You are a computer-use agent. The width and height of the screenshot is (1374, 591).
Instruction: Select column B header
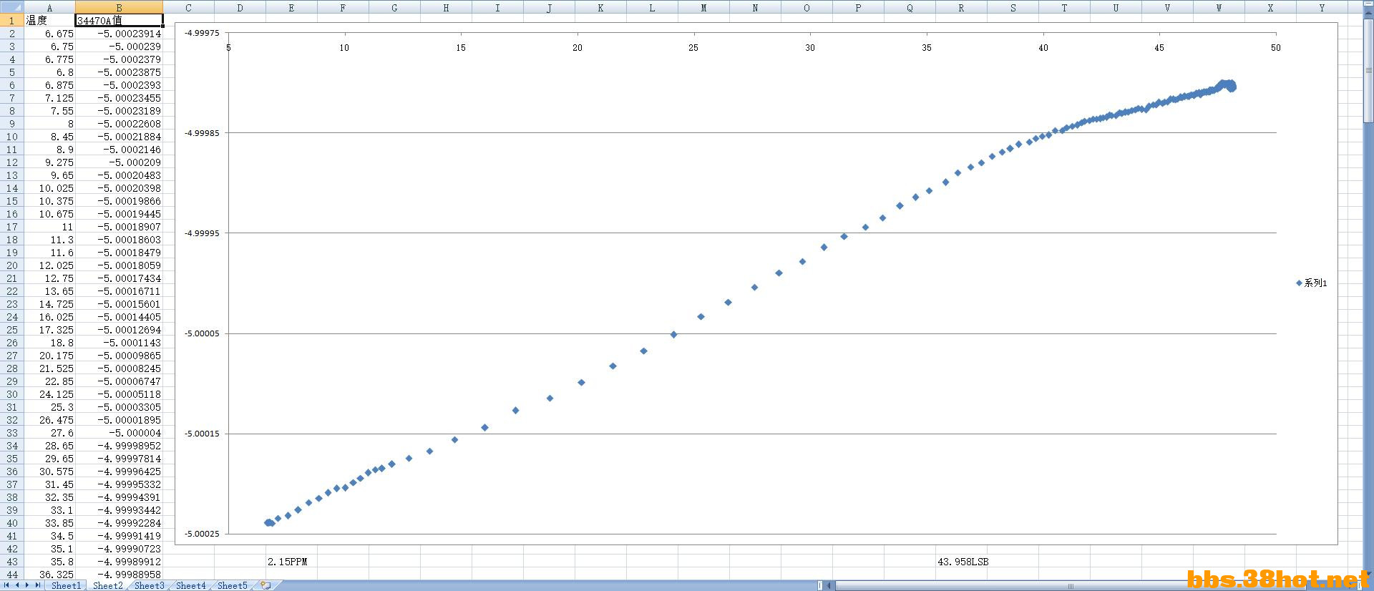[x=119, y=7]
